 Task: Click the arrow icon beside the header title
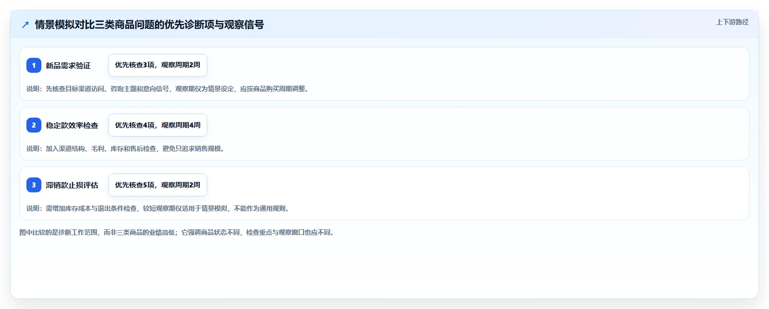[x=25, y=24]
